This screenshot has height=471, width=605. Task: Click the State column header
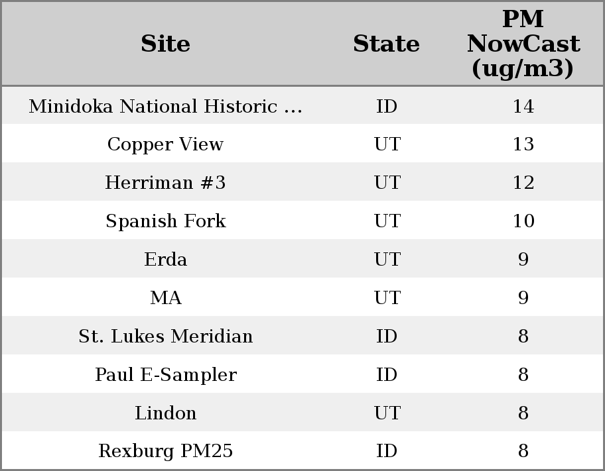386,44
